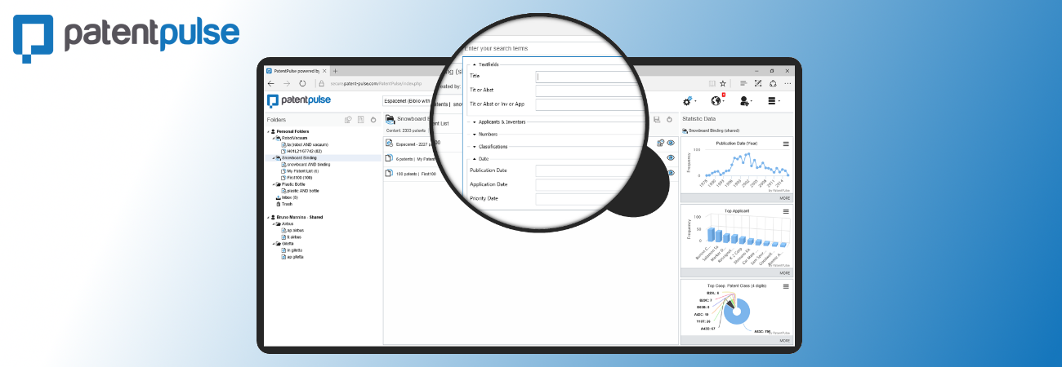Screen dimensions: 1062x367
Task: Click the Title search input field
Action: [x=587, y=77]
